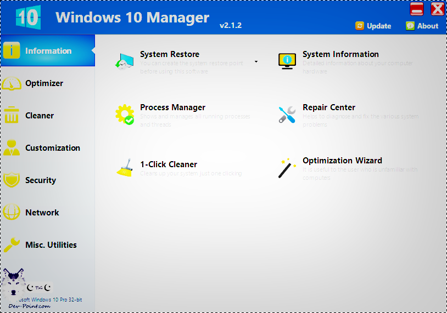
Task: Select the Network tab
Action: click(x=42, y=213)
